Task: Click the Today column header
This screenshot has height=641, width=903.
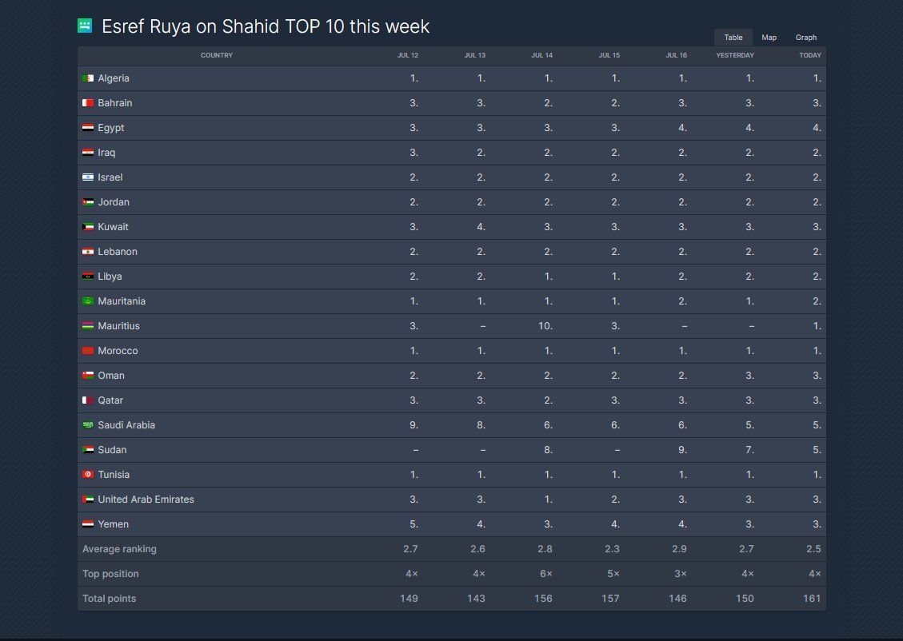Action: pyautogui.click(x=809, y=56)
